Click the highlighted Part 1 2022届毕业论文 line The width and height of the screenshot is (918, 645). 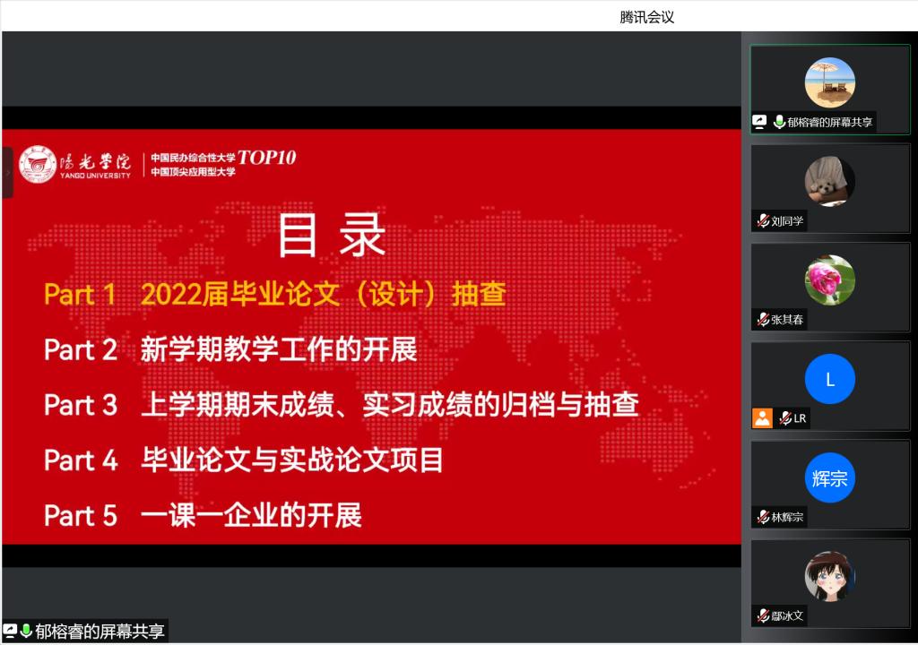point(275,294)
